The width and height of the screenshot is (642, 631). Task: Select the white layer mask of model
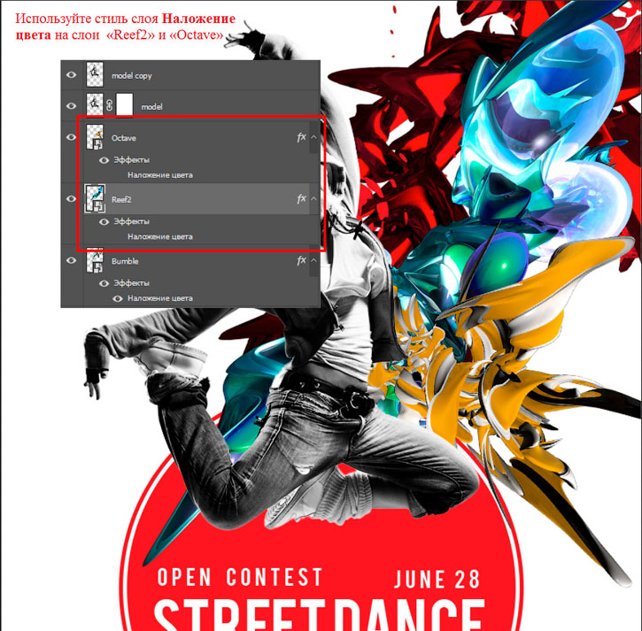[125, 104]
